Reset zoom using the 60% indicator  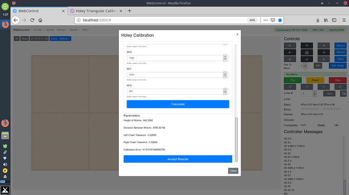252,20
